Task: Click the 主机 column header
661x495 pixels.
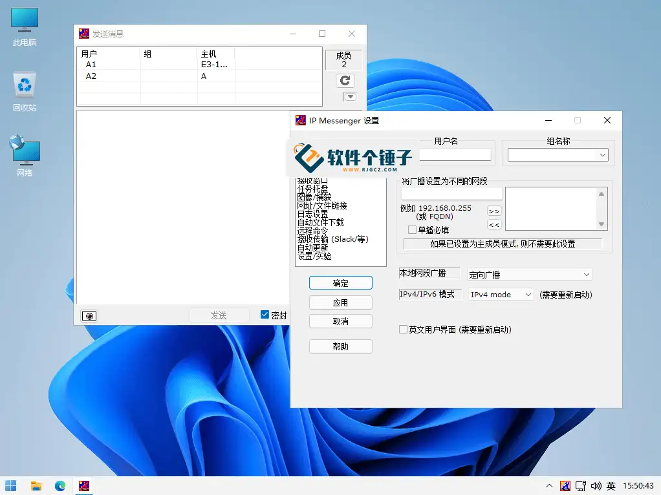Action: [x=216, y=54]
